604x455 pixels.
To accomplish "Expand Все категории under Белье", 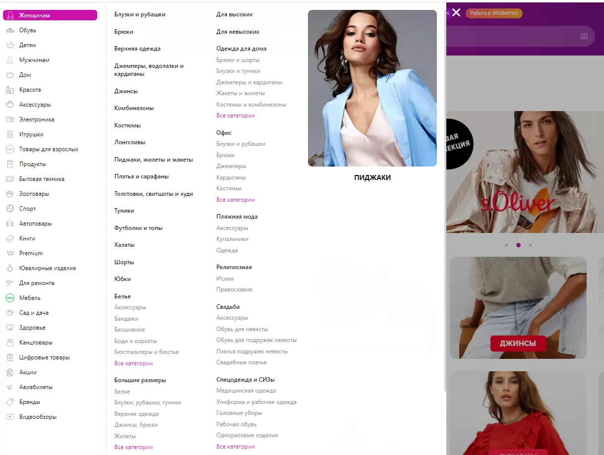I will pyautogui.click(x=133, y=363).
